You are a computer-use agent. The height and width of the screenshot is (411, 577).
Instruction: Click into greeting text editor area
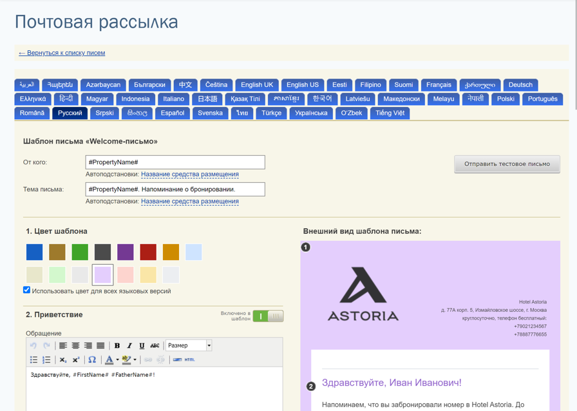(155, 388)
